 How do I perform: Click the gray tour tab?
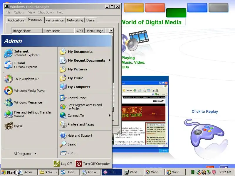click(x=219, y=8)
